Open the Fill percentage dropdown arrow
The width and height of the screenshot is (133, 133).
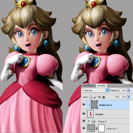tap(128, 97)
